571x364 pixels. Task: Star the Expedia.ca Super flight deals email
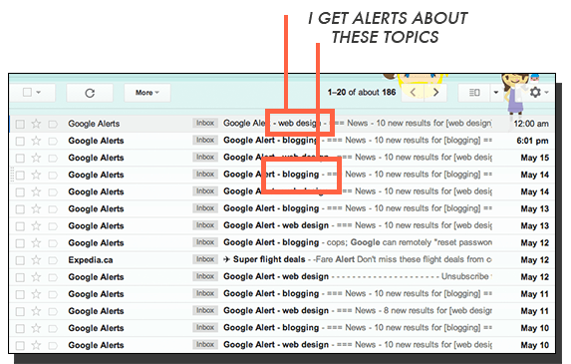36,260
